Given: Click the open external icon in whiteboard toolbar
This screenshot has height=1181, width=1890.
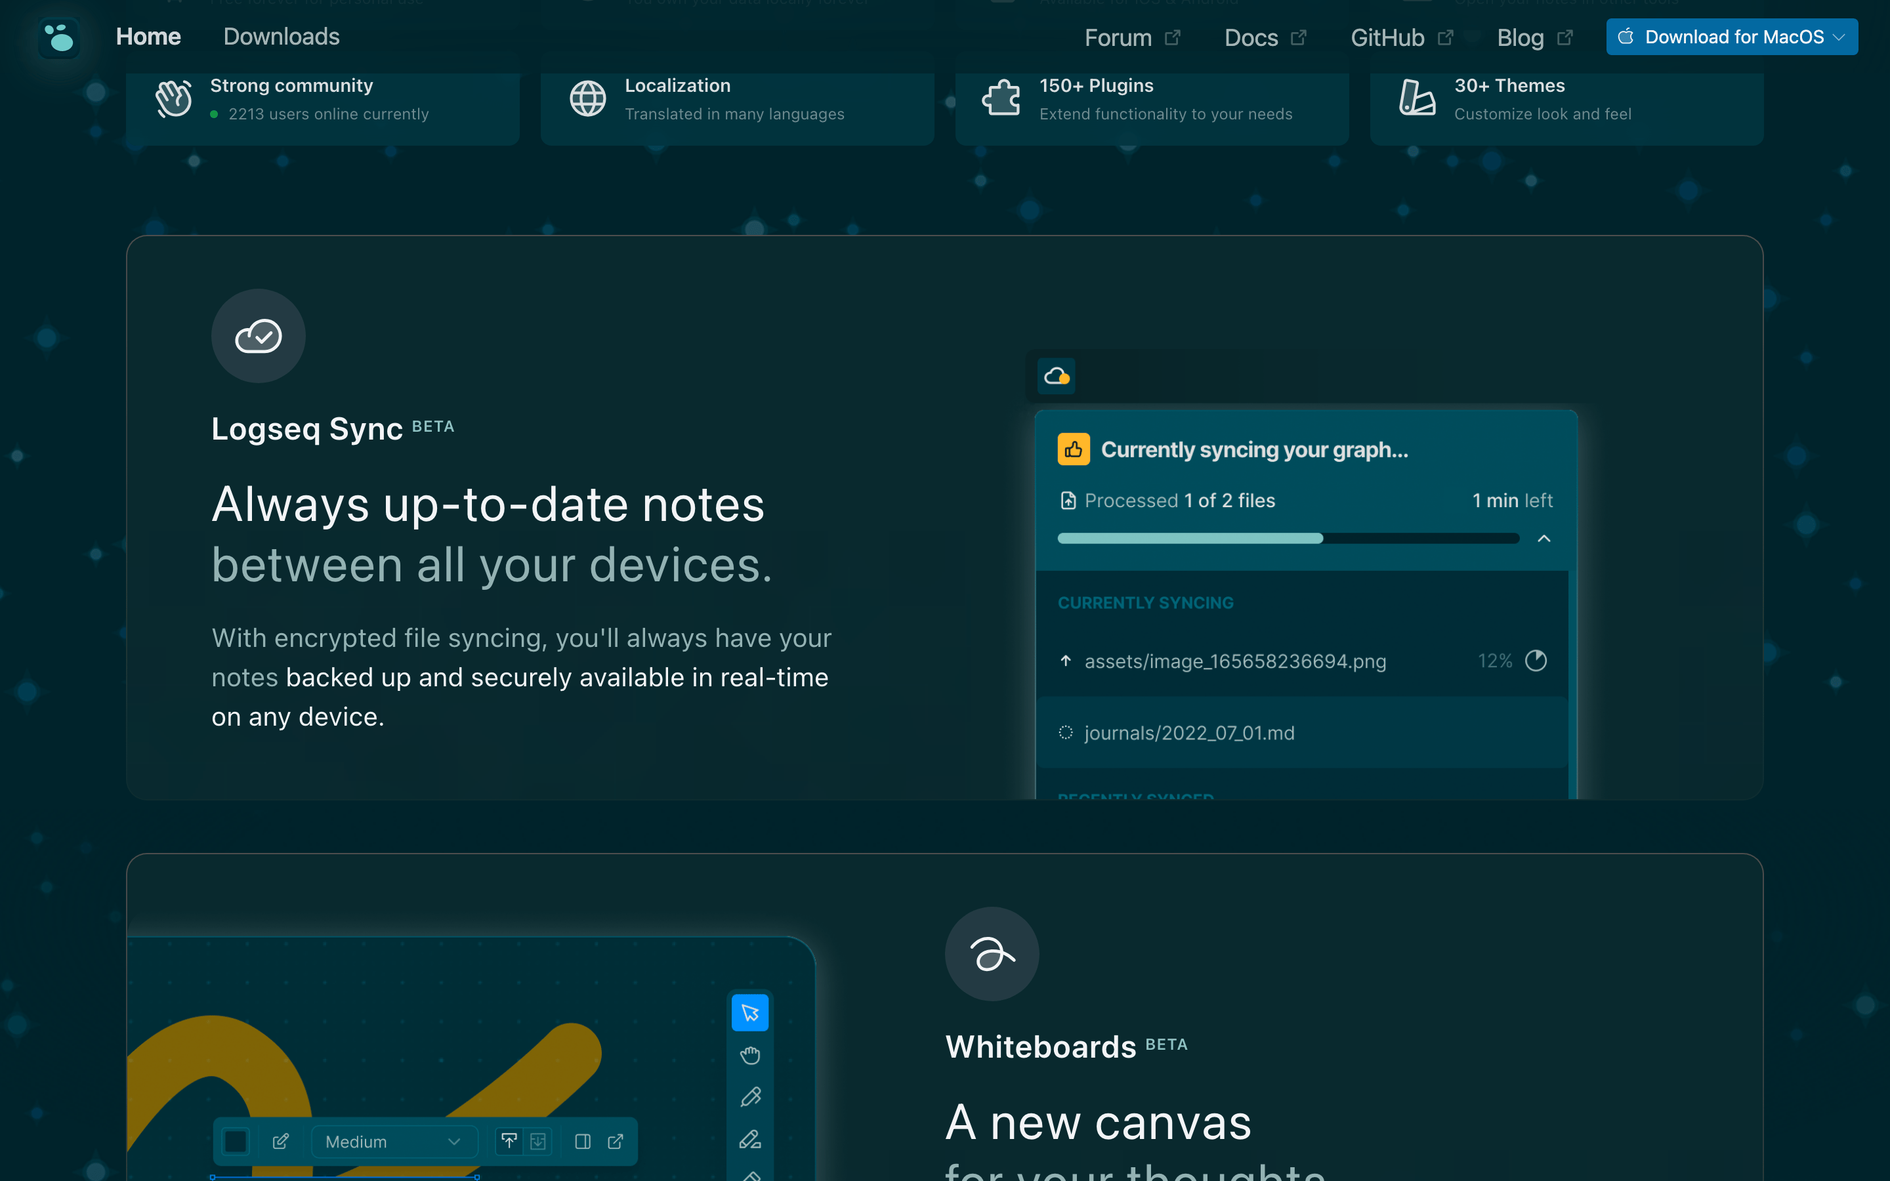Looking at the screenshot, I should click(616, 1142).
